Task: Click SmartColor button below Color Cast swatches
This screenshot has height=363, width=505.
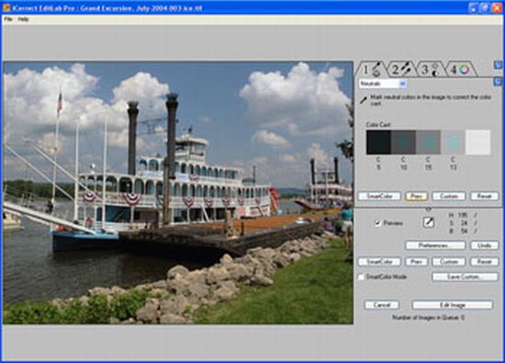Action: (379, 196)
